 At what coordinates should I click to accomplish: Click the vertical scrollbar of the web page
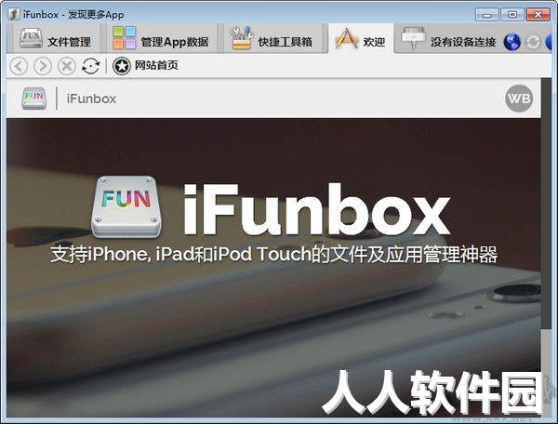pos(546,247)
